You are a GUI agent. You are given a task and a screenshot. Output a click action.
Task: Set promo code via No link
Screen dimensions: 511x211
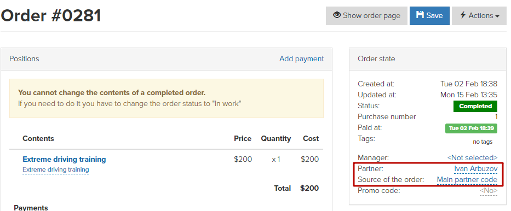pyautogui.click(x=489, y=191)
